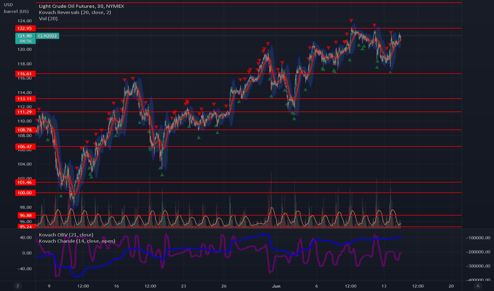
Task: Select the 108.78 red price level label
Action: 25,130
